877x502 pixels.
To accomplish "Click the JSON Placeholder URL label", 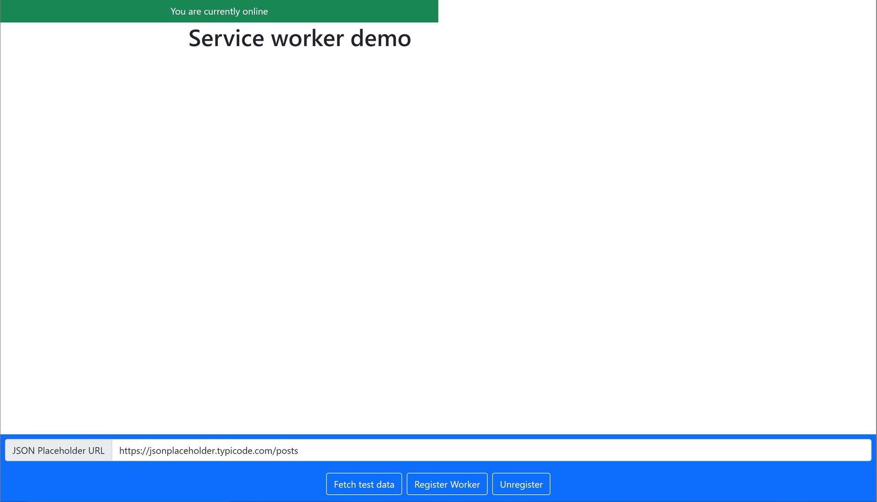I will click(x=58, y=450).
